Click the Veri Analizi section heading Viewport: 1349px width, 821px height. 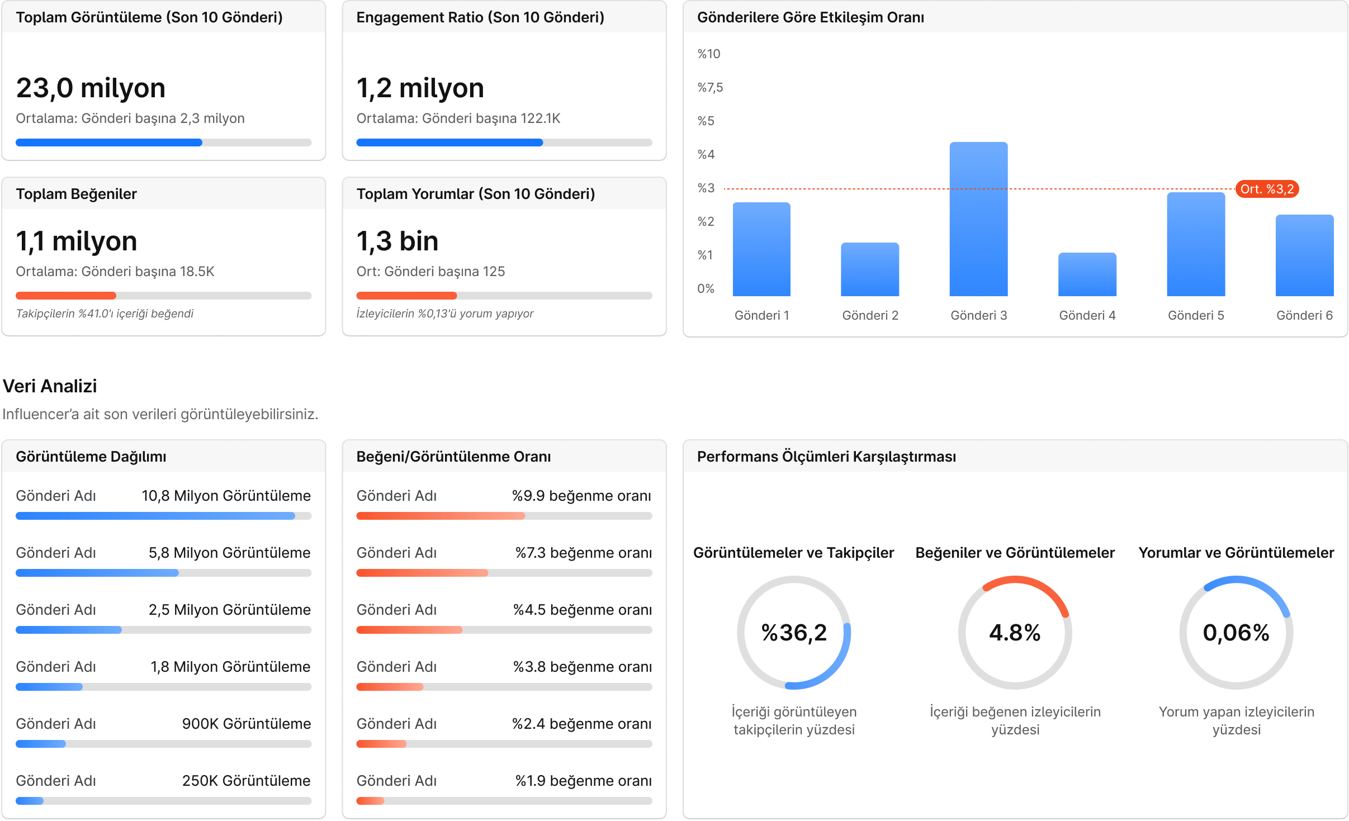pyautogui.click(x=50, y=386)
